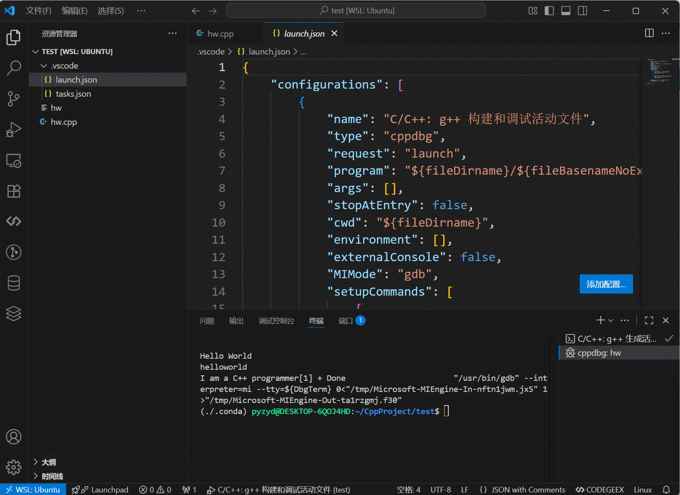Click the WSL: Ubuntu remote indicator
Viewport: 680px width, 495px height.
click(33, 490)
